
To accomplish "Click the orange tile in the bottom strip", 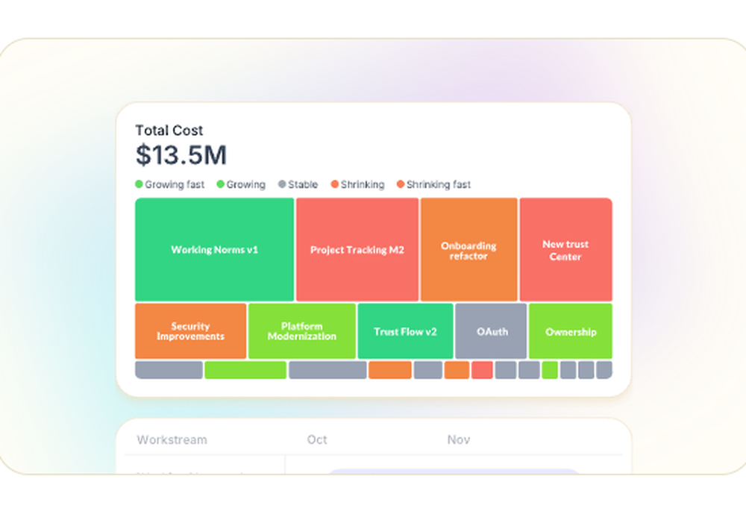I will 388,370.
